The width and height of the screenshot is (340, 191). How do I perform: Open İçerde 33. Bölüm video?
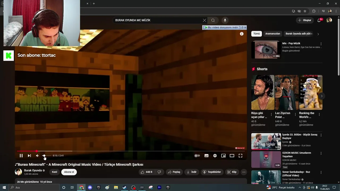(x=266, y=141)
